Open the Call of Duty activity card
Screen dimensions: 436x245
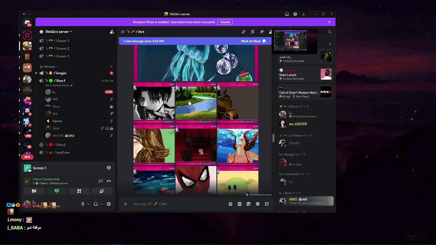(x=305, y=92)
